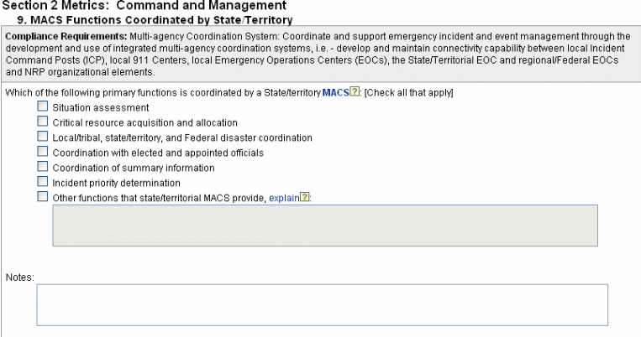Check the Situation assessment checkbox
641x337 pixels.
coord(42,107)
